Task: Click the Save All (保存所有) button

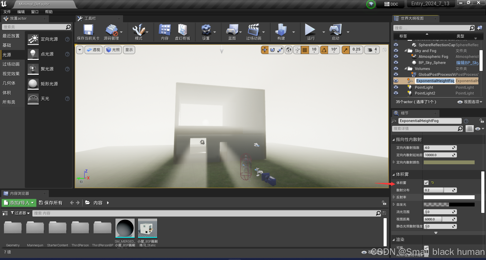Action: [x=51, y=203]
